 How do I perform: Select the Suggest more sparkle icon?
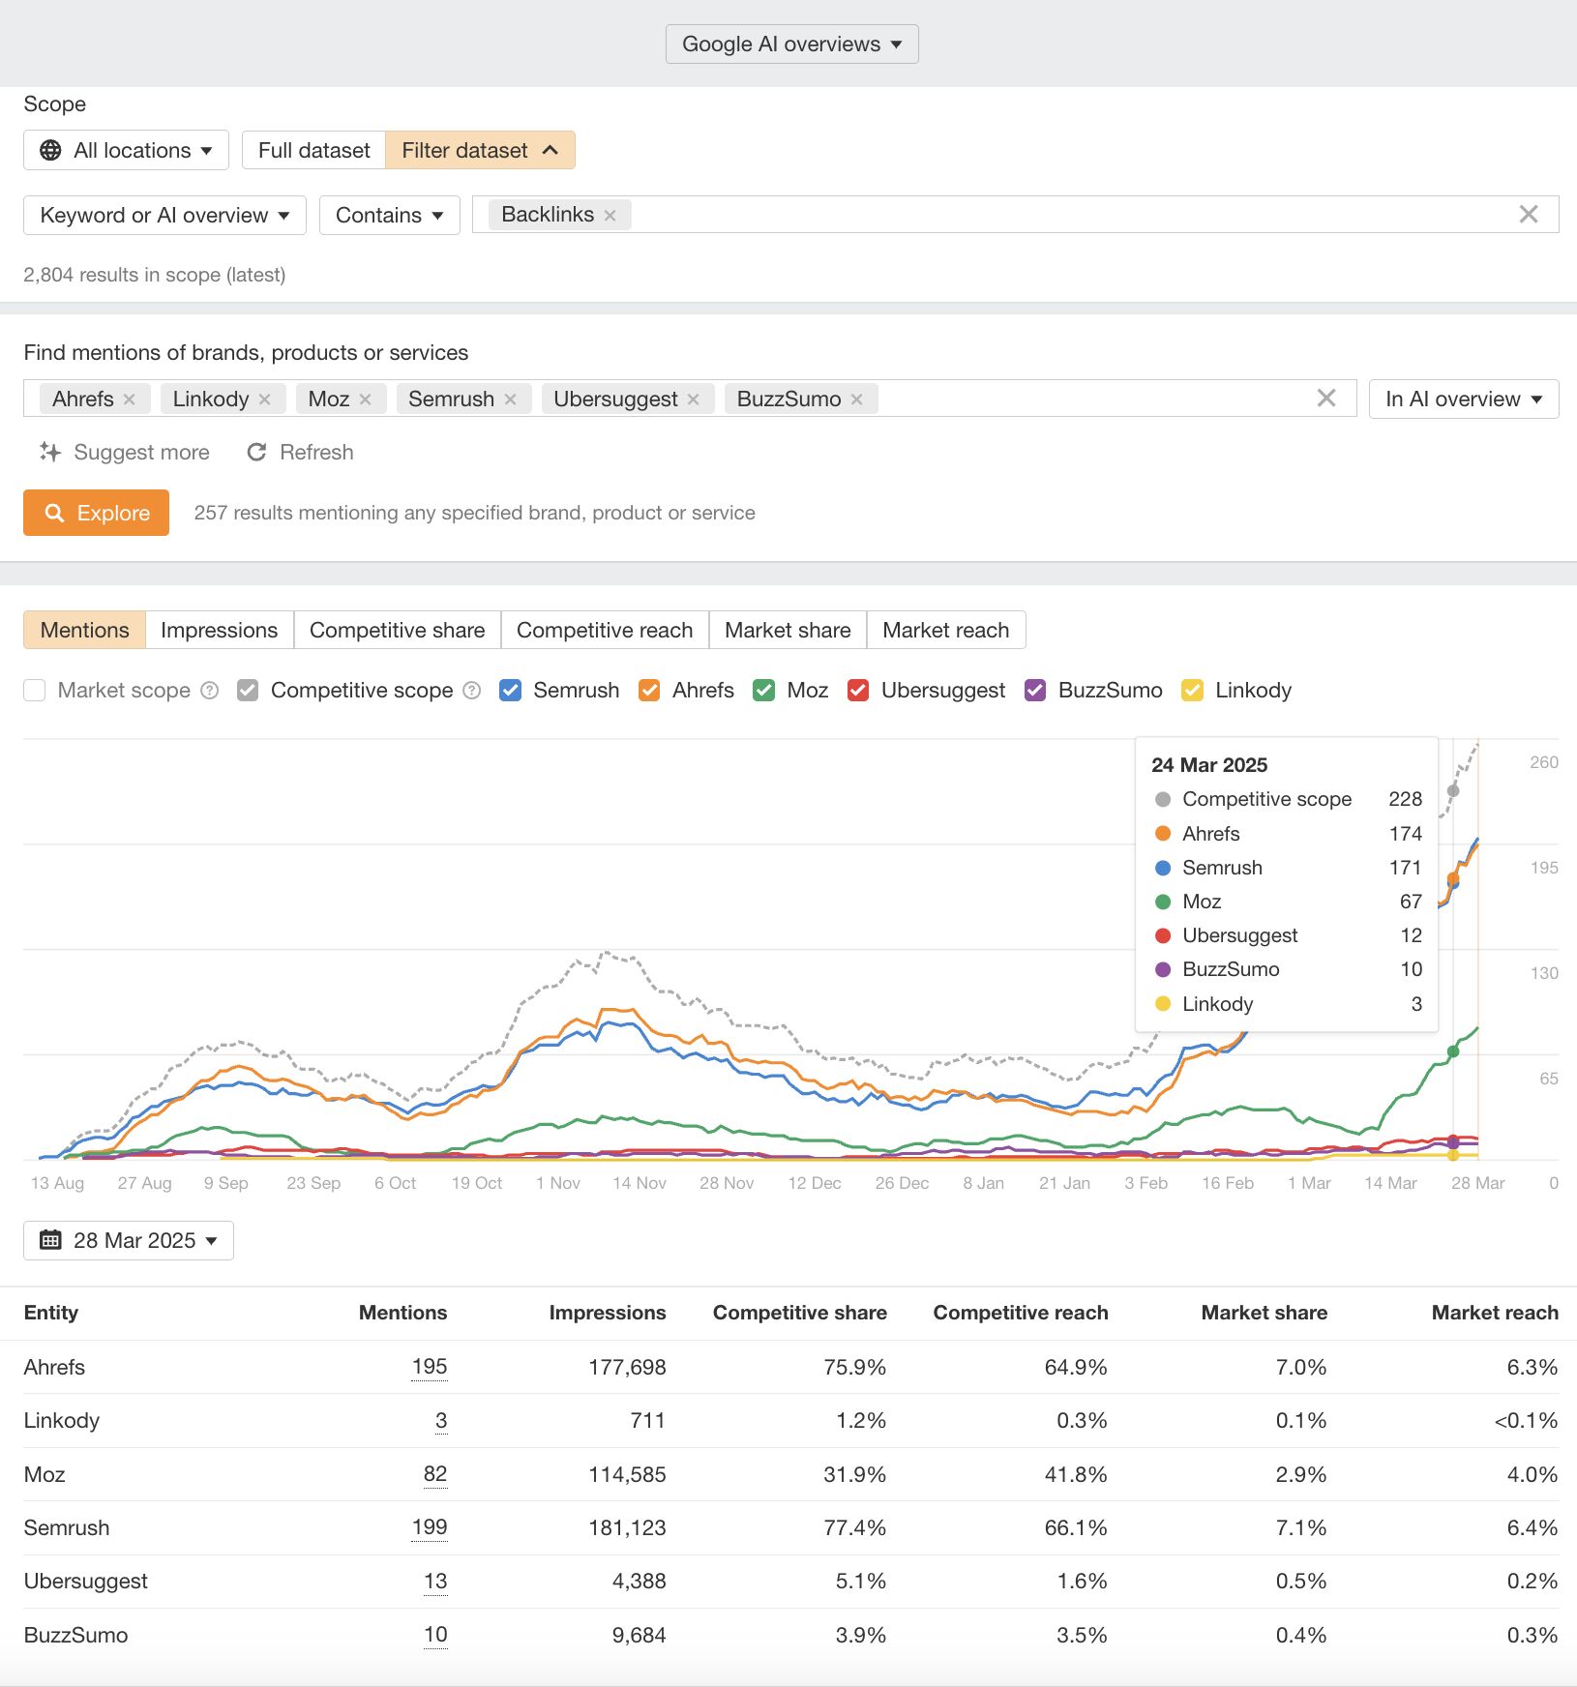[50, 452]
